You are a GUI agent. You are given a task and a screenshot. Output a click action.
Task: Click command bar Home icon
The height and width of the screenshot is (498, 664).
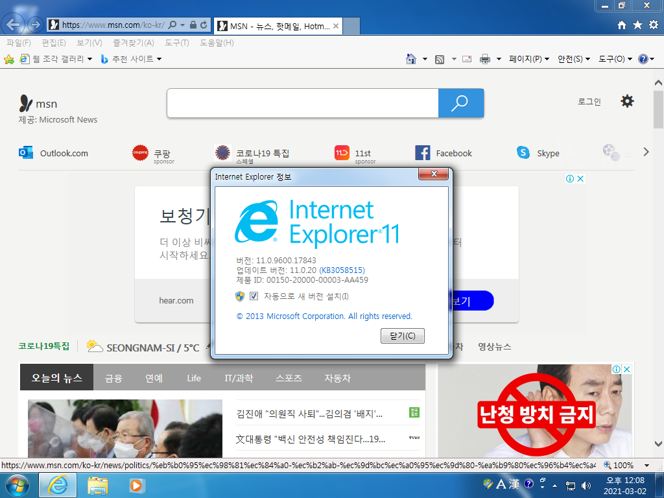(410, 59)
